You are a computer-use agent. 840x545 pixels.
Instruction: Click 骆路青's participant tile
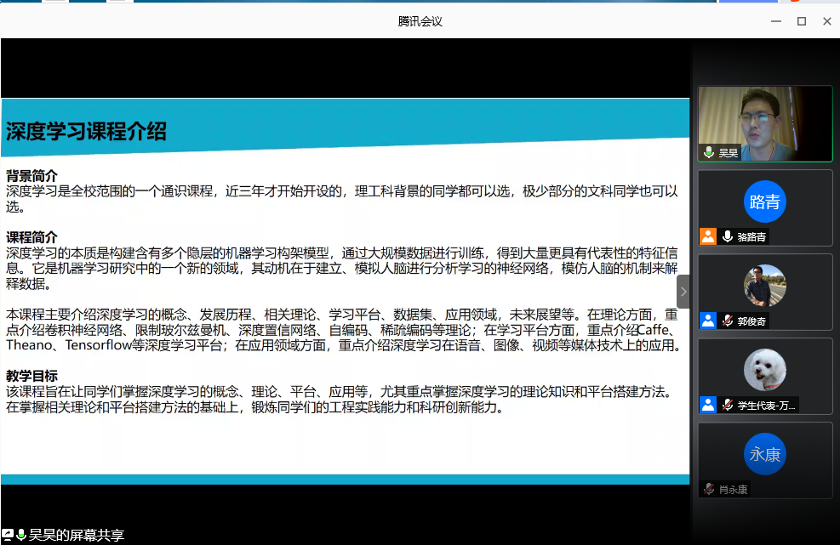765,210
